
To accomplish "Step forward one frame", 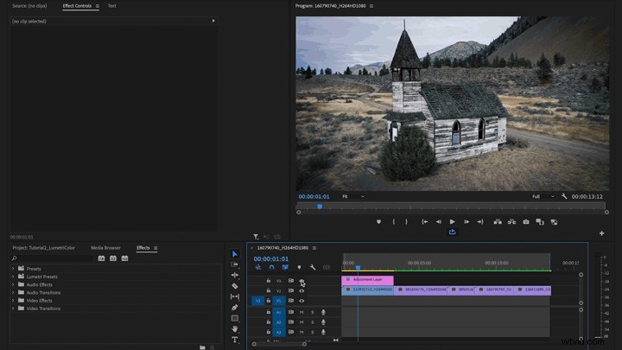I will [x=466, y=222].
